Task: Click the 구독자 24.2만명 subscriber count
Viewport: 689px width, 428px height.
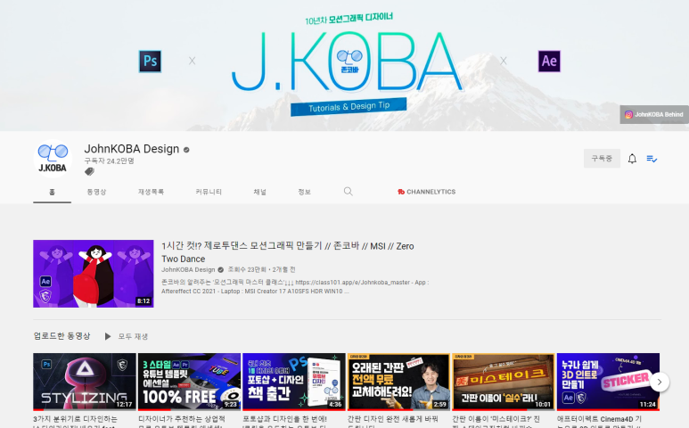Action: pos(110,160)
